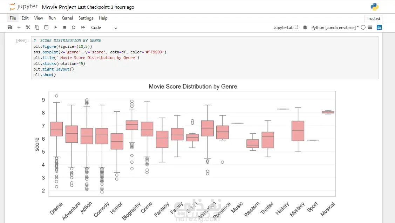Interrupt the kernel with the stop icon

64,27
